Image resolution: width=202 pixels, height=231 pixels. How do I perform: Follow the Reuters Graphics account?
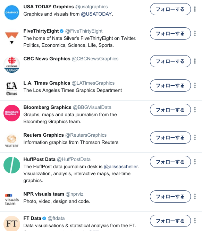click(x=170, y=138)
